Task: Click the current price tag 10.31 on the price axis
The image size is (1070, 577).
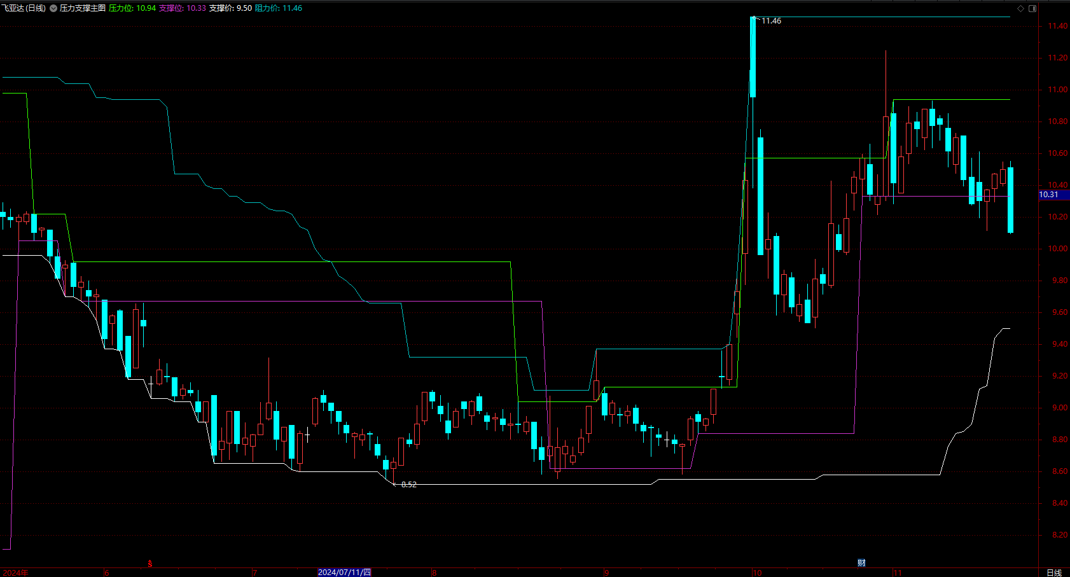Action: point(1054,195)
